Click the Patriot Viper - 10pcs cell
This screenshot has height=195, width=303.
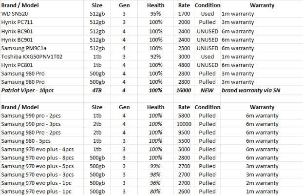42,90
